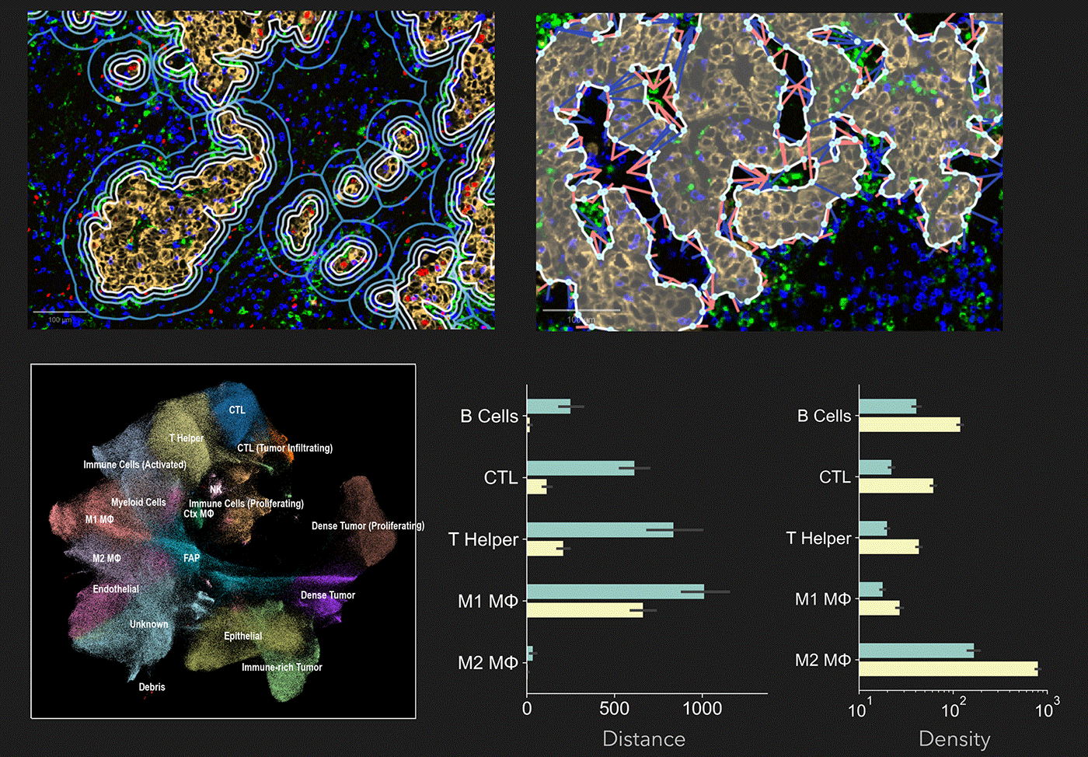This screenshot has width=1088, height=757.
Task: Click the yellow M2 MΦ density bar
Action: [x=948, y=669]
